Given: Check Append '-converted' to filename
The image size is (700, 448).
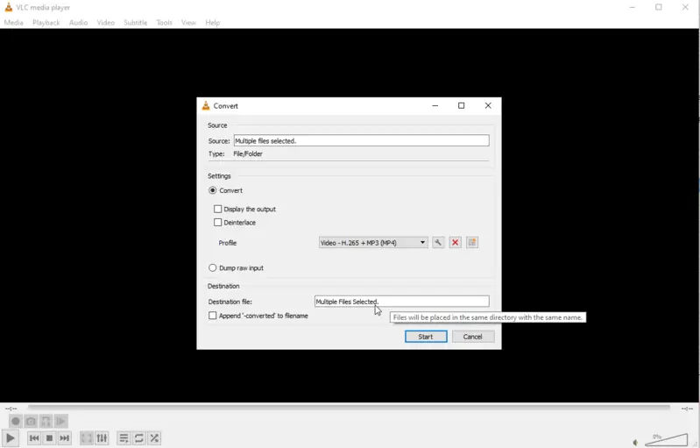Looking at the screenshot, I should pos(213,316).
